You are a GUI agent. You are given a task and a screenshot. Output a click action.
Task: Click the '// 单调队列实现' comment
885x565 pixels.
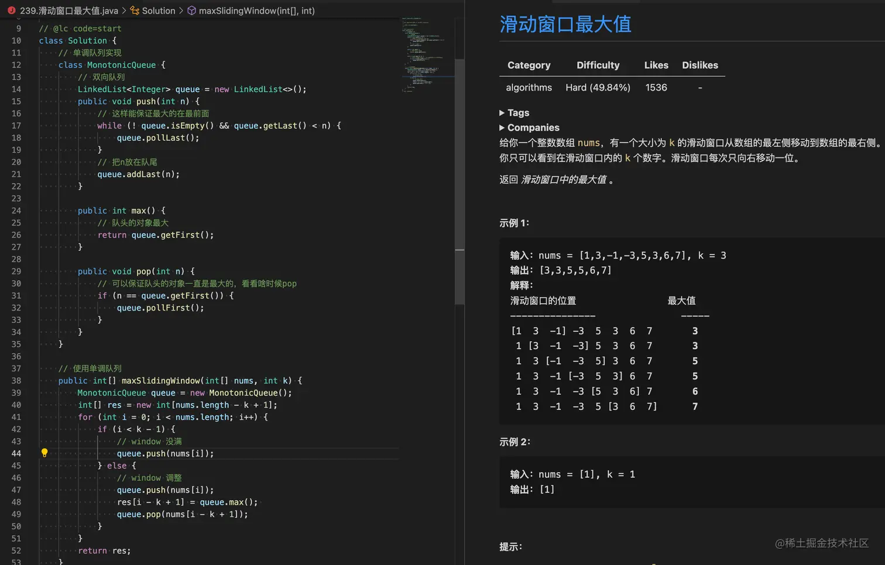tap(90, 53)
